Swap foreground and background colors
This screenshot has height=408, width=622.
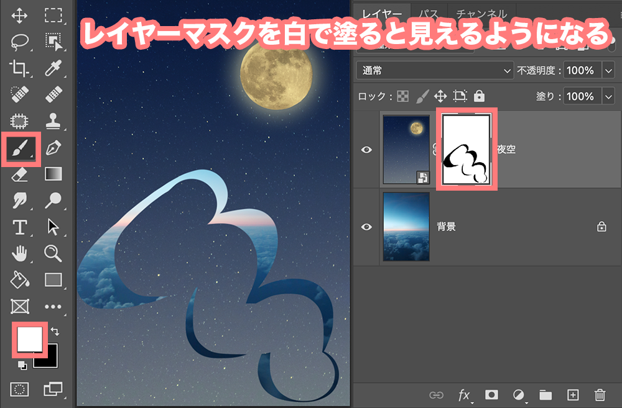[55, 332]
